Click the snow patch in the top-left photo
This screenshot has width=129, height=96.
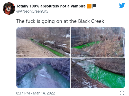click(49, 42)
